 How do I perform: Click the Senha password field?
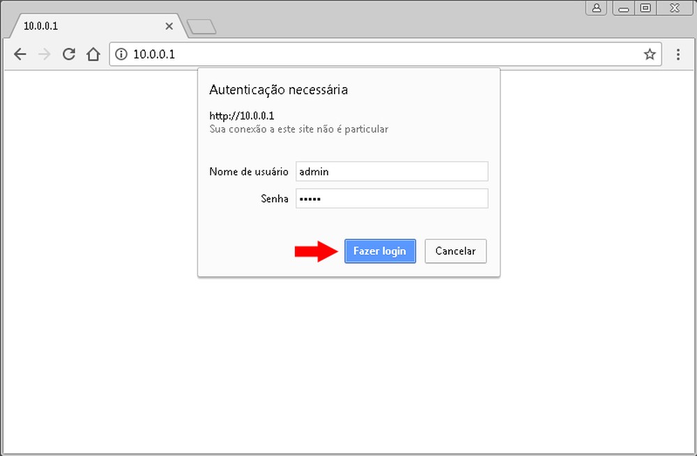click(x=392, y=198)
